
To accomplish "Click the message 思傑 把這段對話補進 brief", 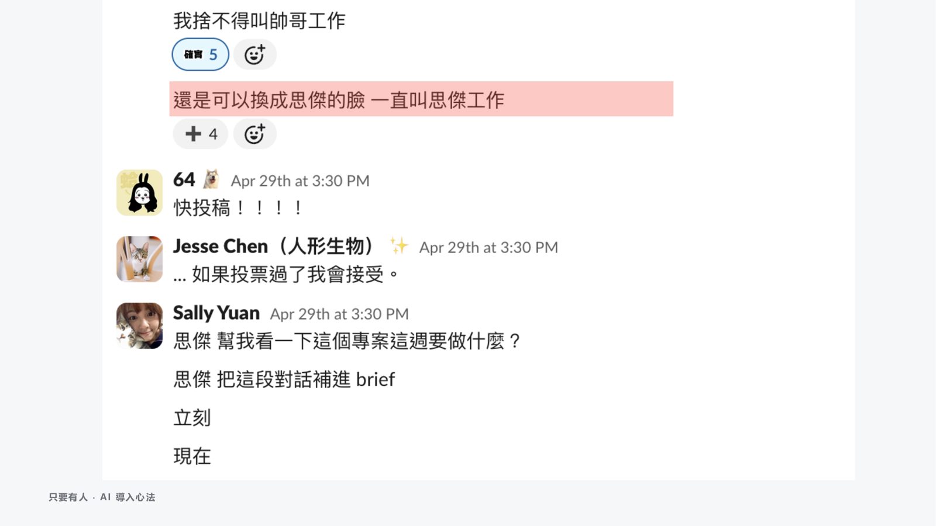I will pos(284,379).
